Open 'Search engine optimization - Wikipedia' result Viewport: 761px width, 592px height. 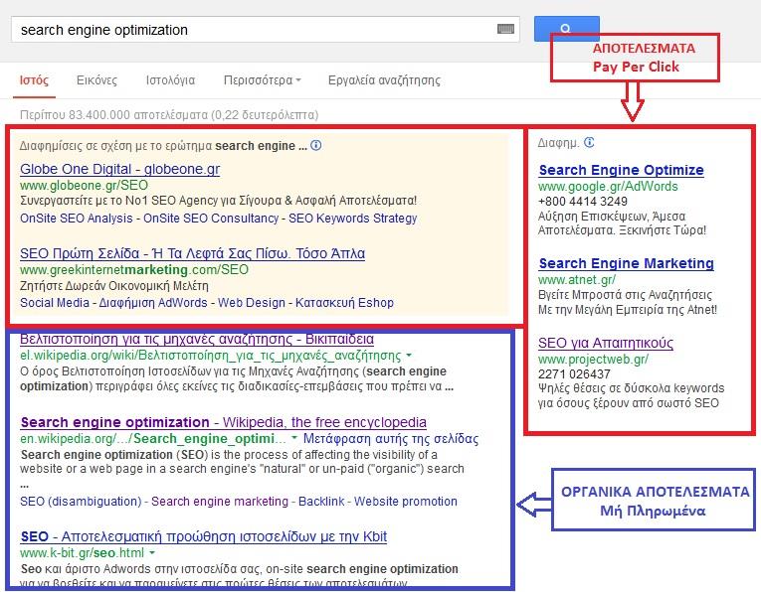click(224, 422)
